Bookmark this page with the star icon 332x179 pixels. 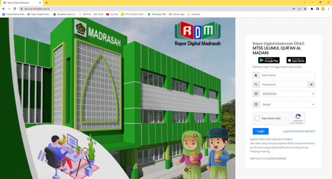click(x=305, y=9)
